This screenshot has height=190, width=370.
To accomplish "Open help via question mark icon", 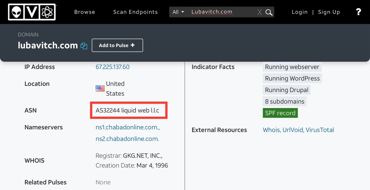I will pyautogui.click(x=358, y=12).
